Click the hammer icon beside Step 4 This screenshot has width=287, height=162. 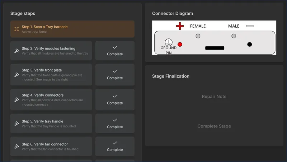[x=17, y=99]
